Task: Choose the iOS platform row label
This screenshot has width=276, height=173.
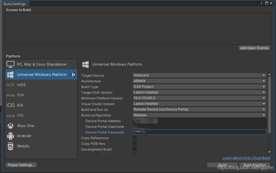Action: point(20,105)
